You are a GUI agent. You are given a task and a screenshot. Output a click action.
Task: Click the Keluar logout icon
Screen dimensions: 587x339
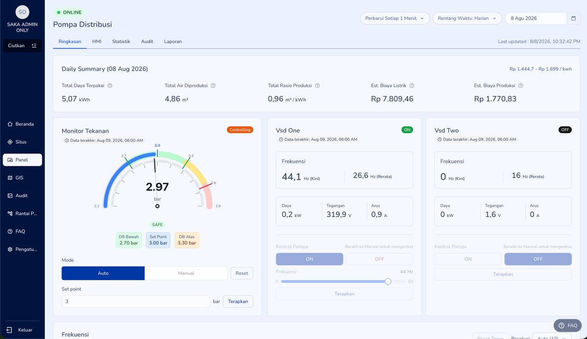[x=9, y=330]
